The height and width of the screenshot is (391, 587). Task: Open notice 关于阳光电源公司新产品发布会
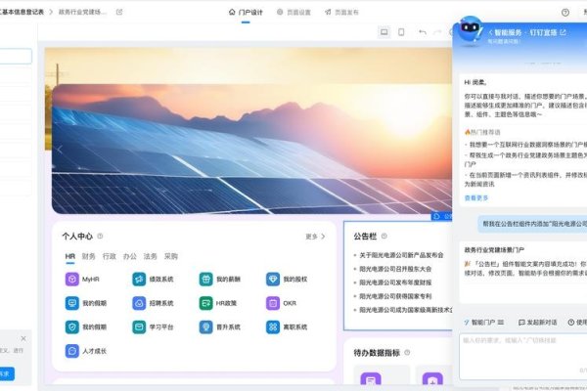[401, 255]
